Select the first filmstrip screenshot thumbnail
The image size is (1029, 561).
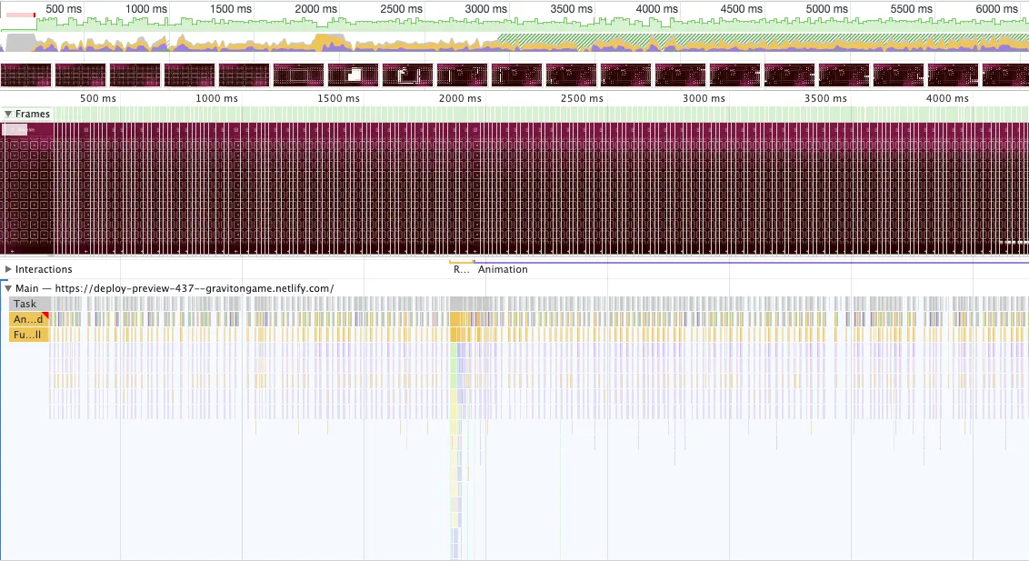click(x=25, y=75)
